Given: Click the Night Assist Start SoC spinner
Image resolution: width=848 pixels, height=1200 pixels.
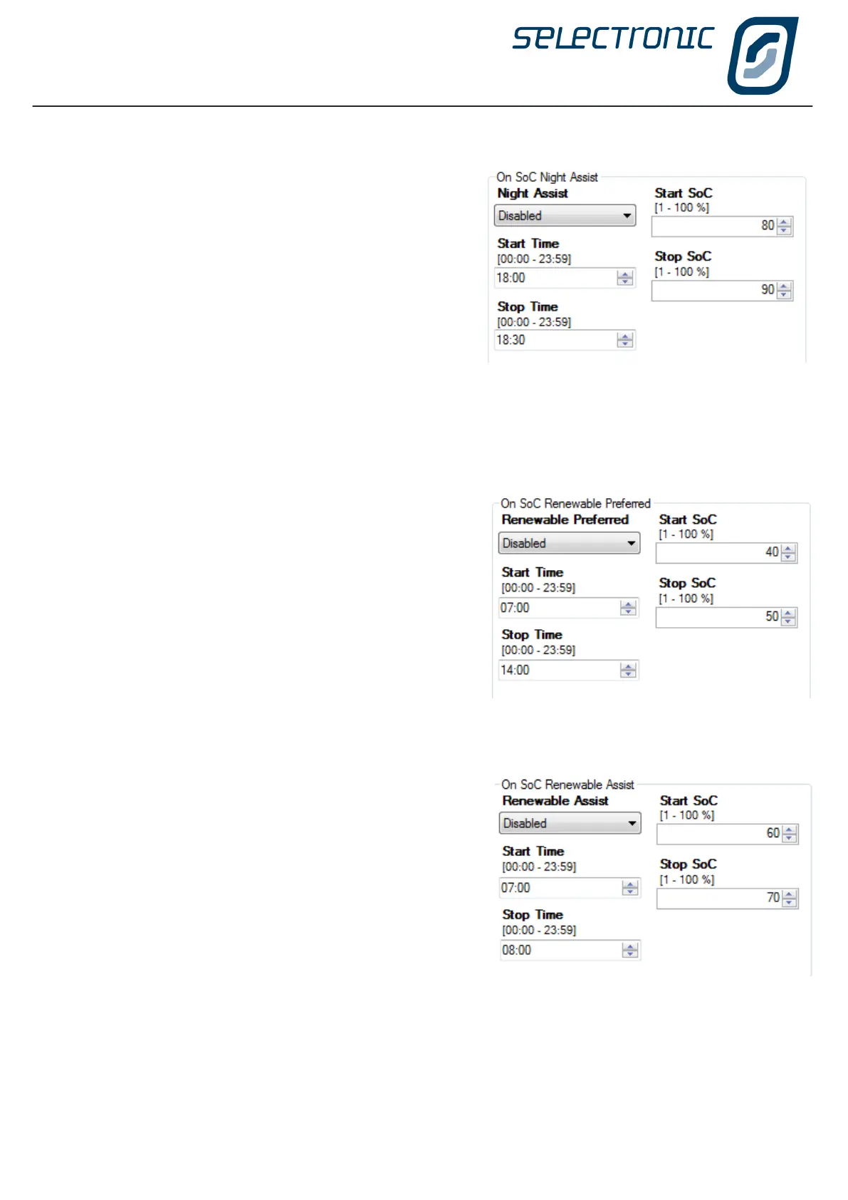Looking at the screenshot, I should point(784,226).
